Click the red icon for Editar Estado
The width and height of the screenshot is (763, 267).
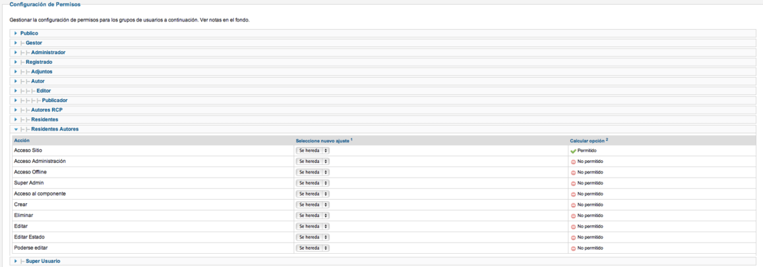click(573, 237)
